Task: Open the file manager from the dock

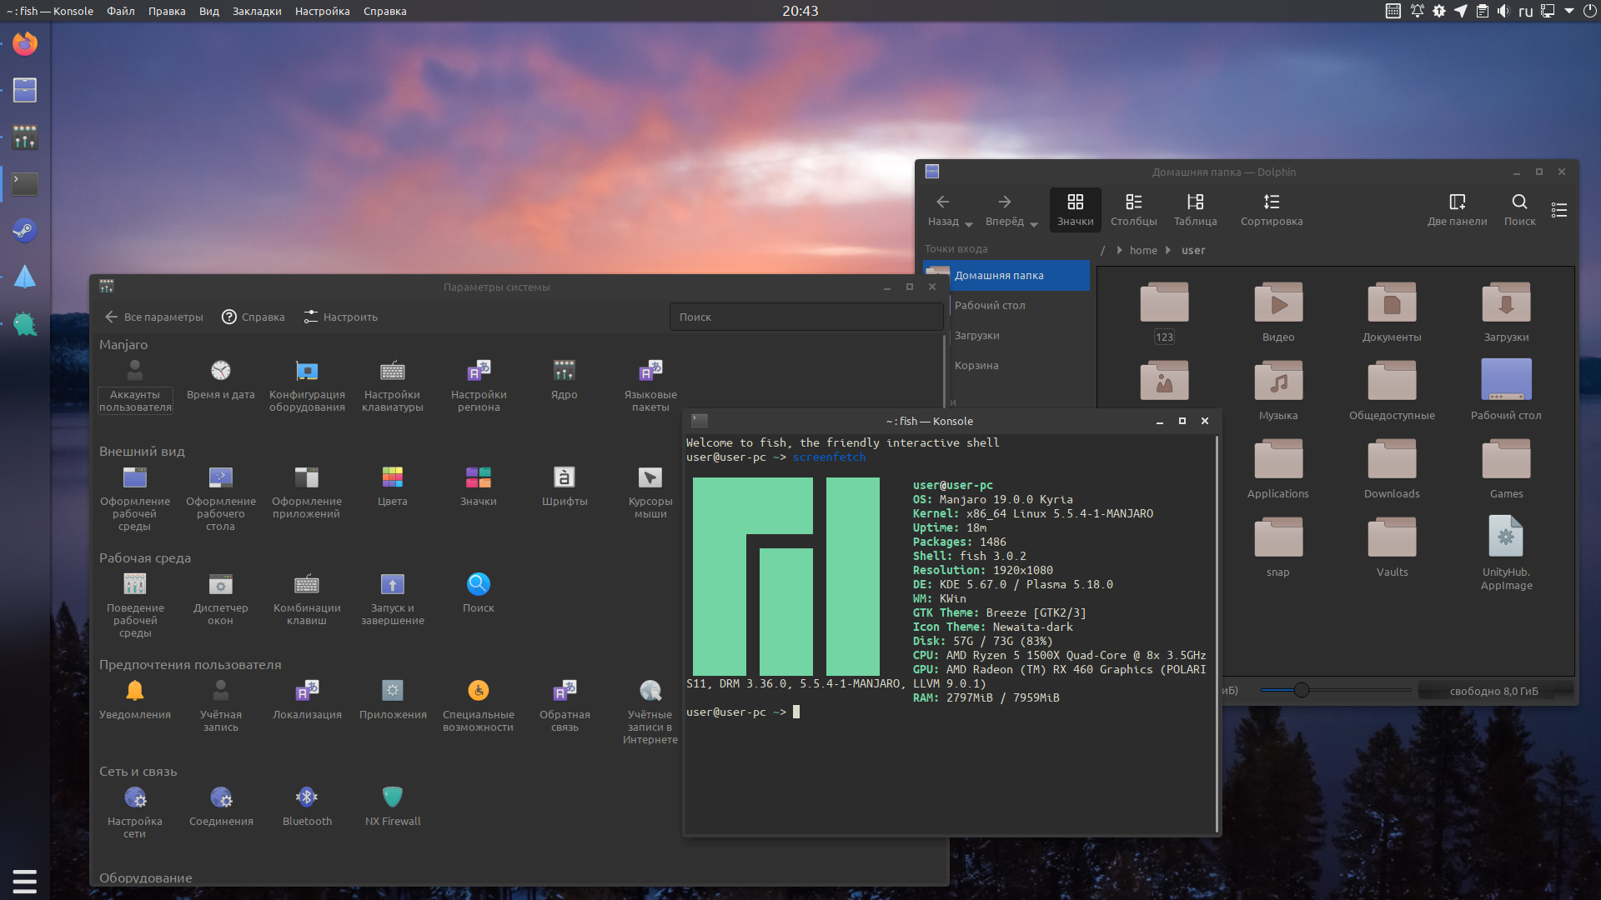Action: pos(25,90)
